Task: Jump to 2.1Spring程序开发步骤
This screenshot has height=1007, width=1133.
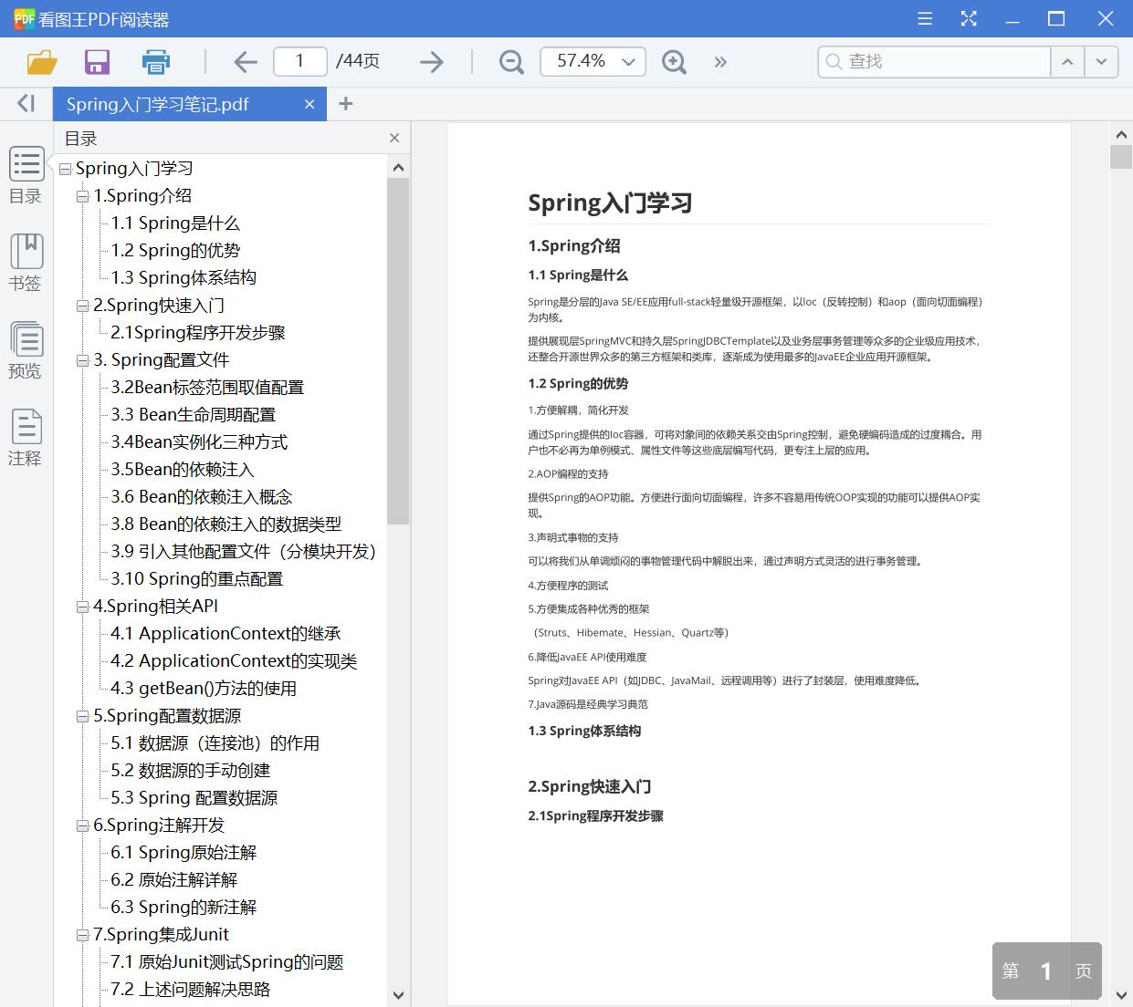Action: [198, 333]
